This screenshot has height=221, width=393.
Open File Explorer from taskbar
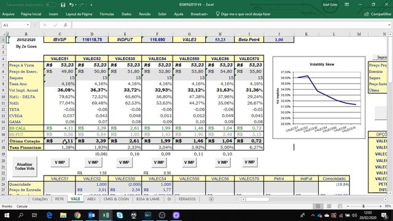coord(63,215)
